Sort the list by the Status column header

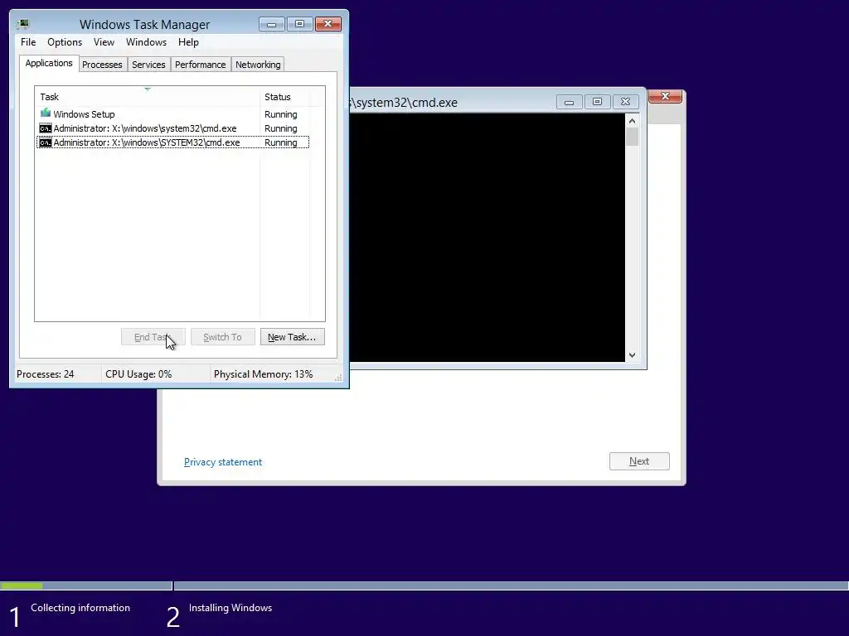[x=285, y=97]
